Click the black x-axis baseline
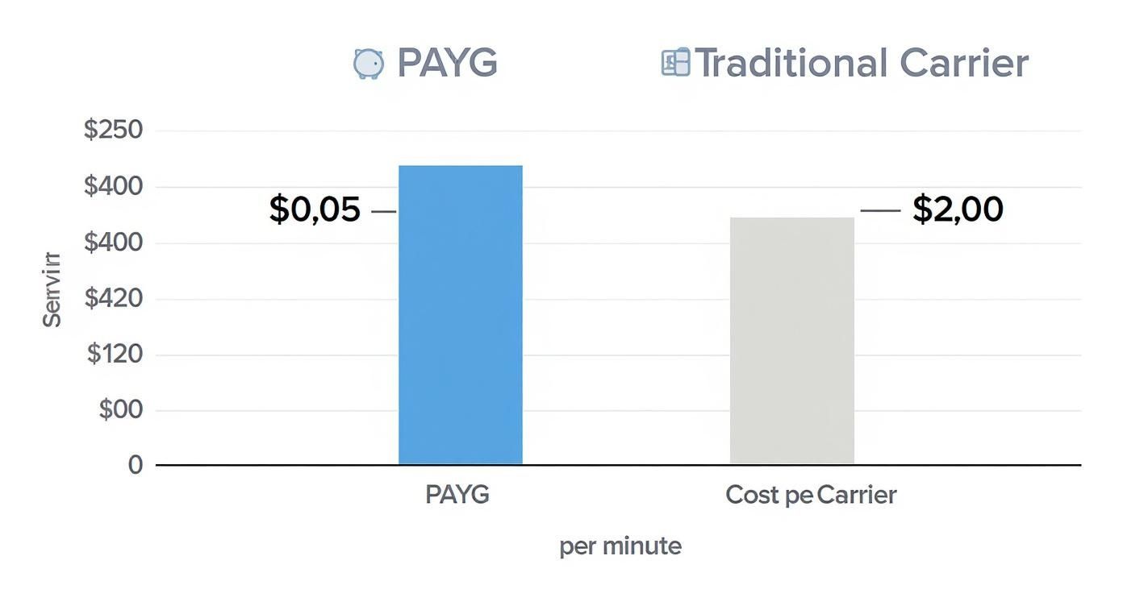 coord(618,465)
